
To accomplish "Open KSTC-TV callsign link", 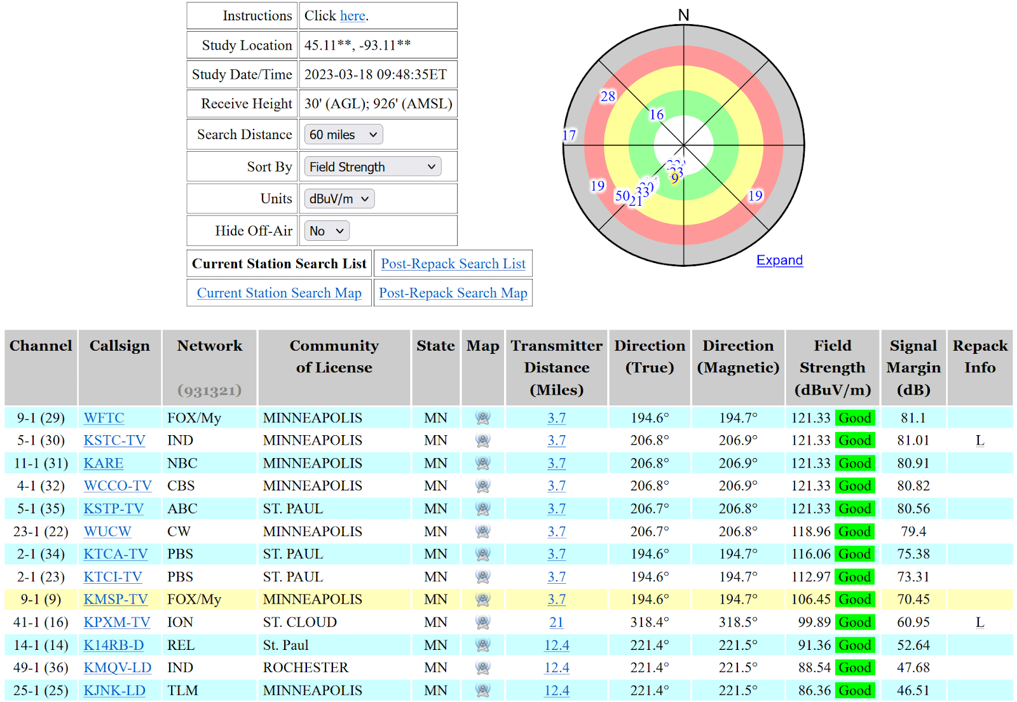I will point(114,440).
